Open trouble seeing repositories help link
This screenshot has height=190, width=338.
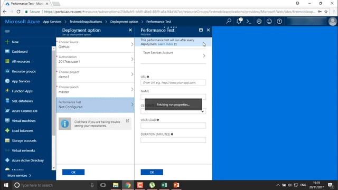coord(95,123)
